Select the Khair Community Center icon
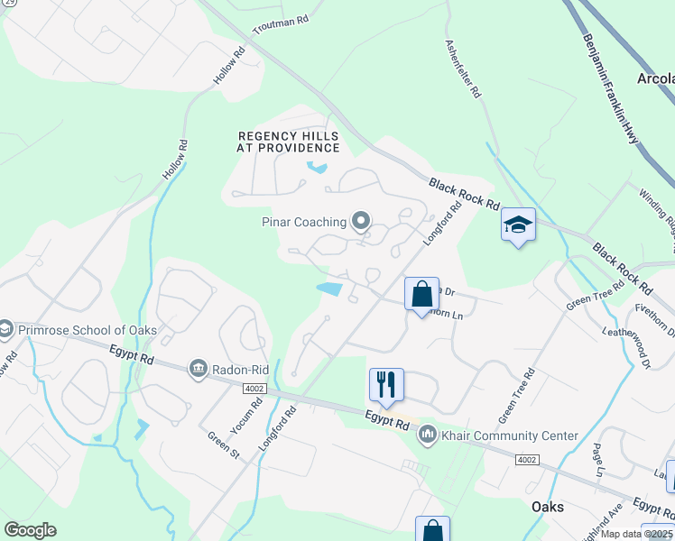Image resolution: width=675 pixels, height=541 pixels. (x=428, y=435)
